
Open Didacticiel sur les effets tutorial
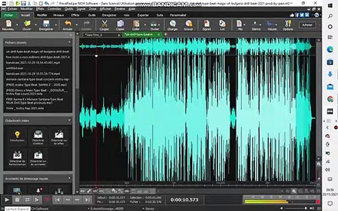click(59, 137)
